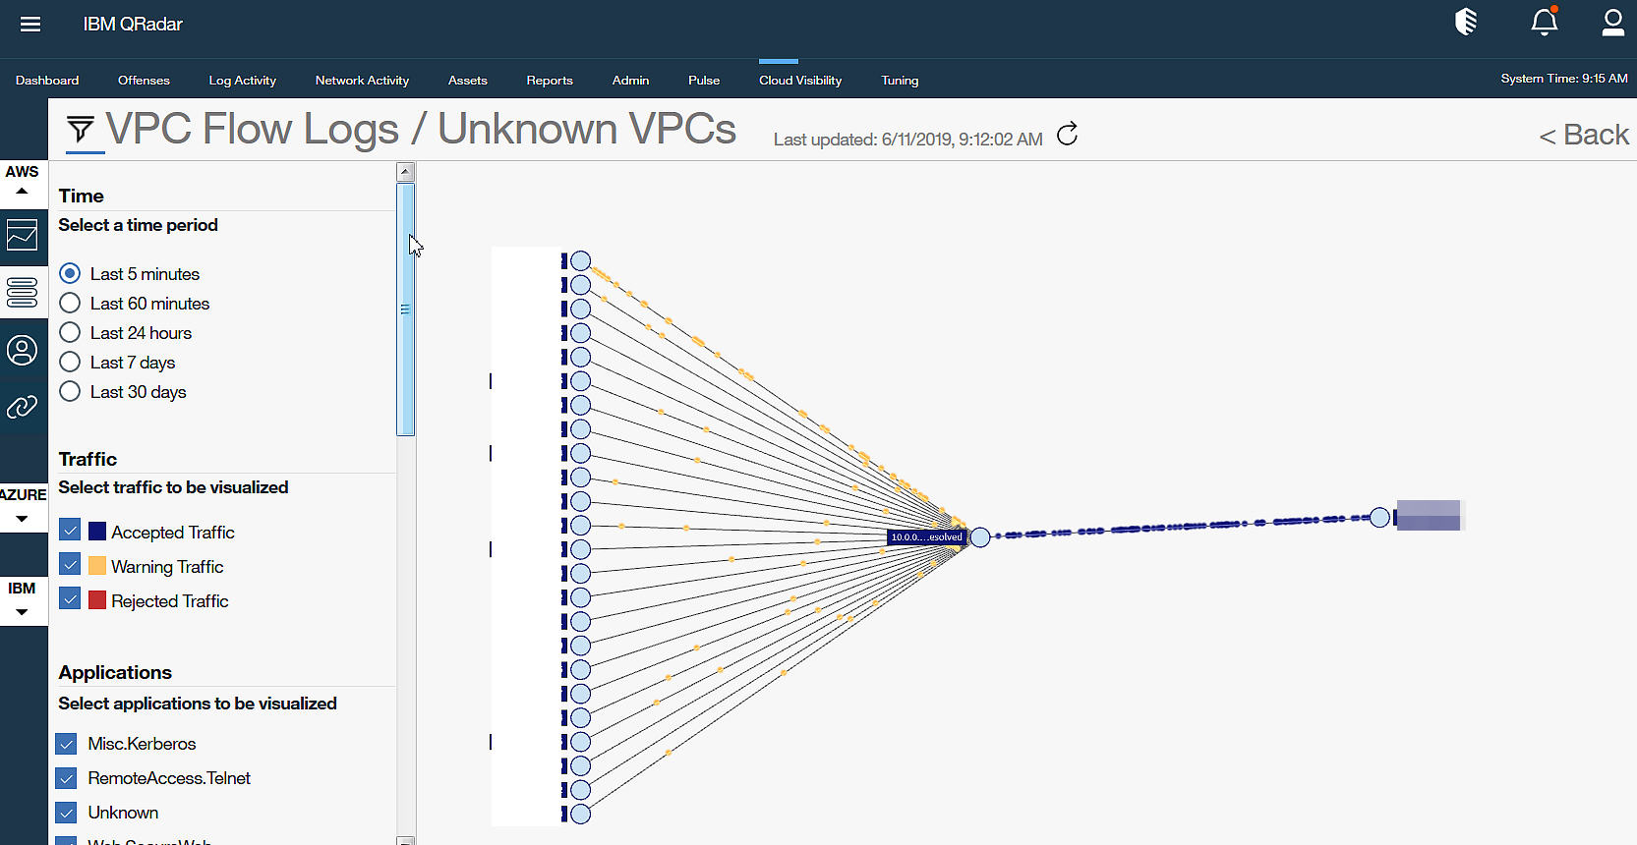Viewport: 1637px width, 845px height.
Task: Click the scrollbar down arrow
Action: [405, 840]
